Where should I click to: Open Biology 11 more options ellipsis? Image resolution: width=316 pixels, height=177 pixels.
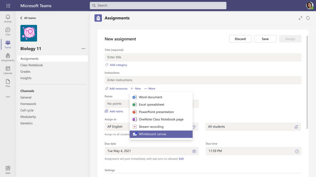click(x=83, y=49)
